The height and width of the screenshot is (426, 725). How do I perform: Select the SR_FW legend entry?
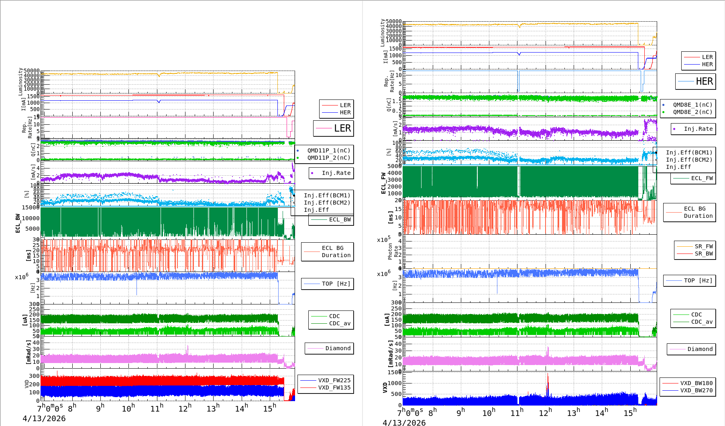pos(704,246)
